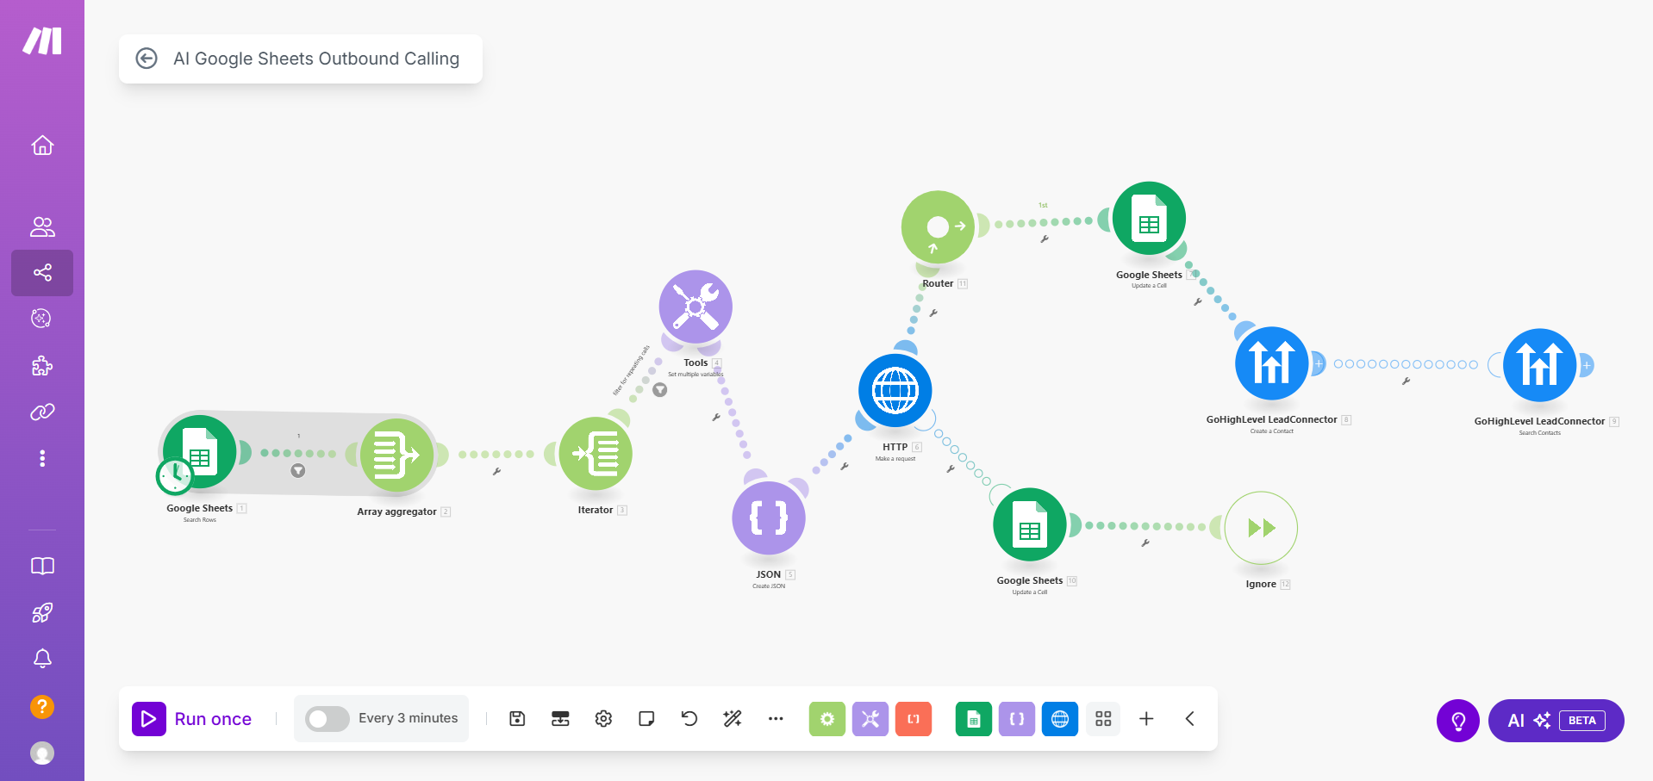Open the clock schedule badge on Google Sheets
Image resolution: width=1653 pixels, height=781 pixels.
pyautogui.click(x=175, y=474)
